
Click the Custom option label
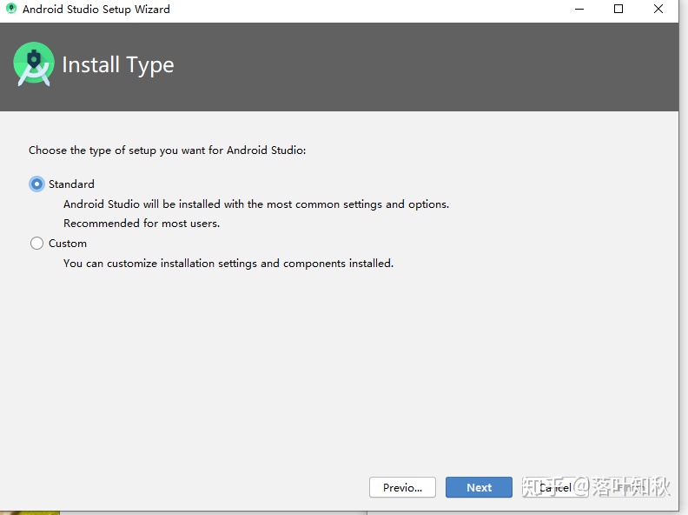tap(68, 243)
